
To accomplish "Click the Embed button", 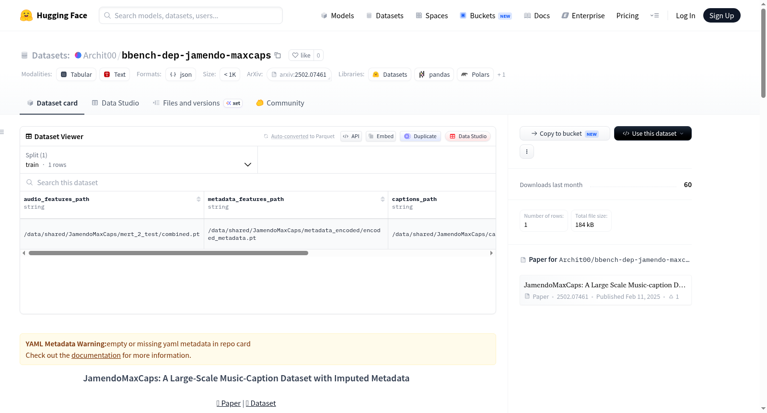I will pyautogui.click(x=381, y=136).
